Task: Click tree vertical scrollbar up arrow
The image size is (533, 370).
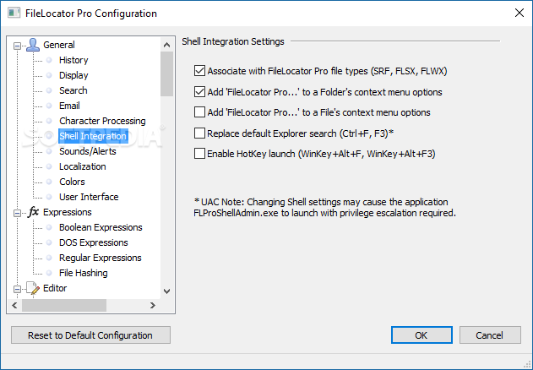Action: pos(167,45)
